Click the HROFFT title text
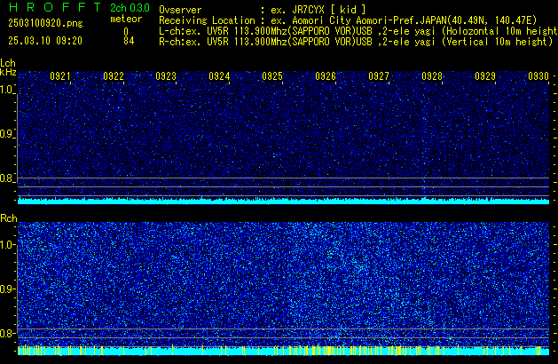The width and height of the screenshot is (558, 364). [x=55, y=7]
